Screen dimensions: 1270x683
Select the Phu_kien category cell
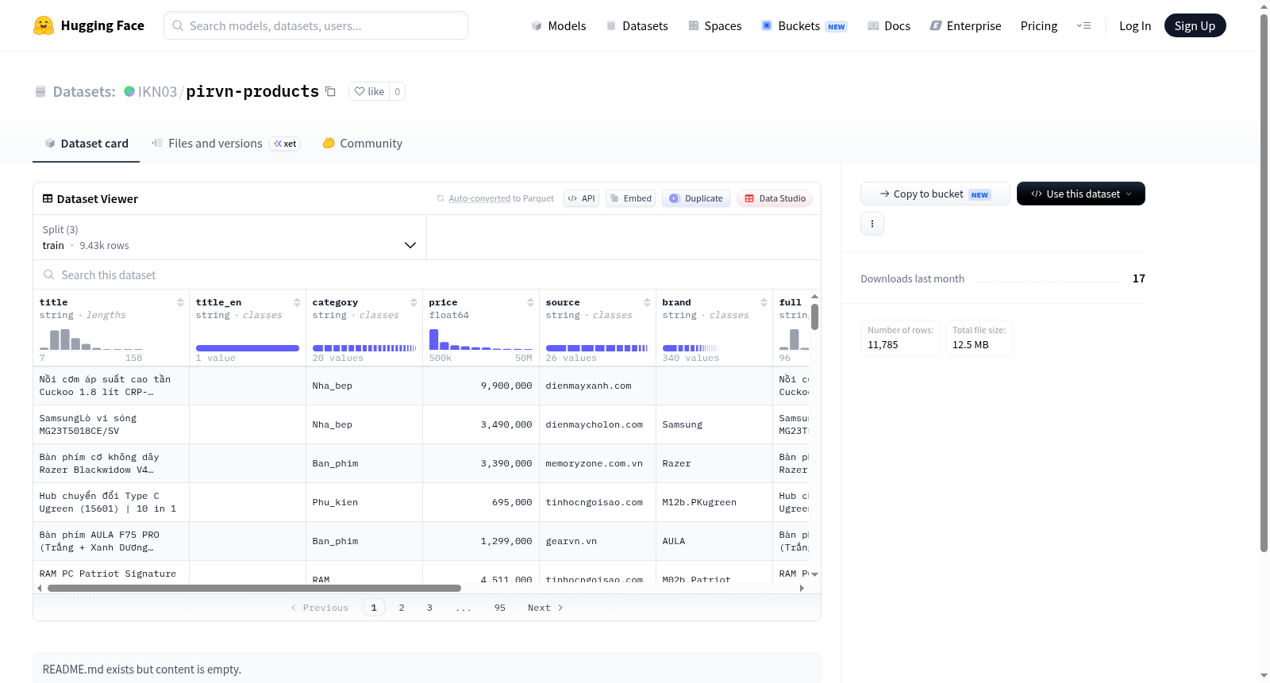[364, 502]
